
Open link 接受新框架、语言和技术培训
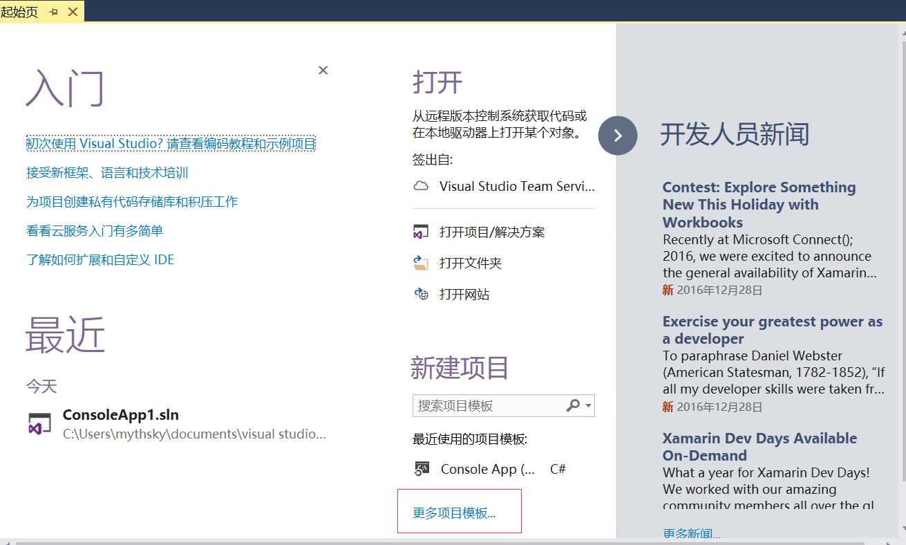pos(107,173)
